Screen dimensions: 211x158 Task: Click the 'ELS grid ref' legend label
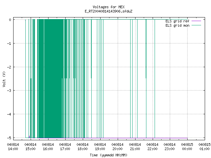(x=177, y=21)
